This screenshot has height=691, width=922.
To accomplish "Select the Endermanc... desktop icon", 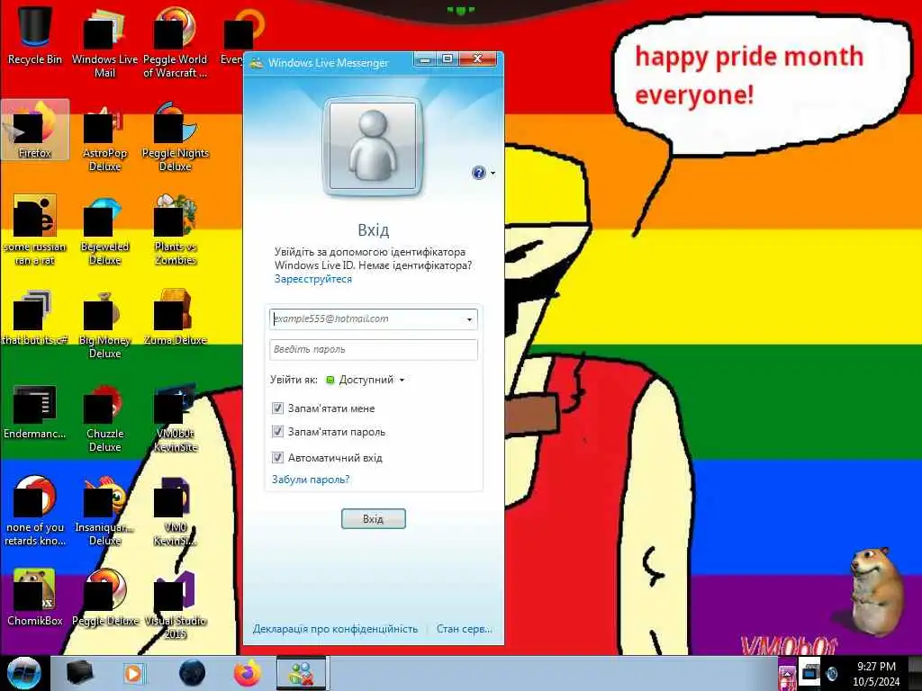I will (x=35, y=411).
